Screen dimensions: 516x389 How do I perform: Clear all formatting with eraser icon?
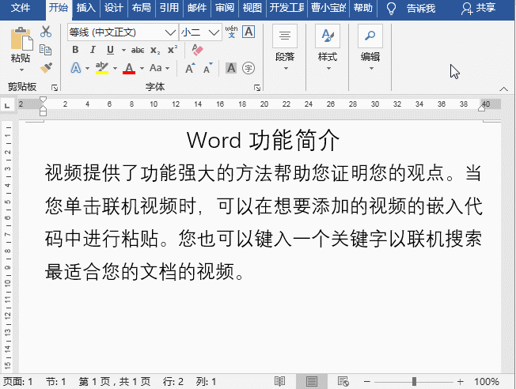point(197,50)
